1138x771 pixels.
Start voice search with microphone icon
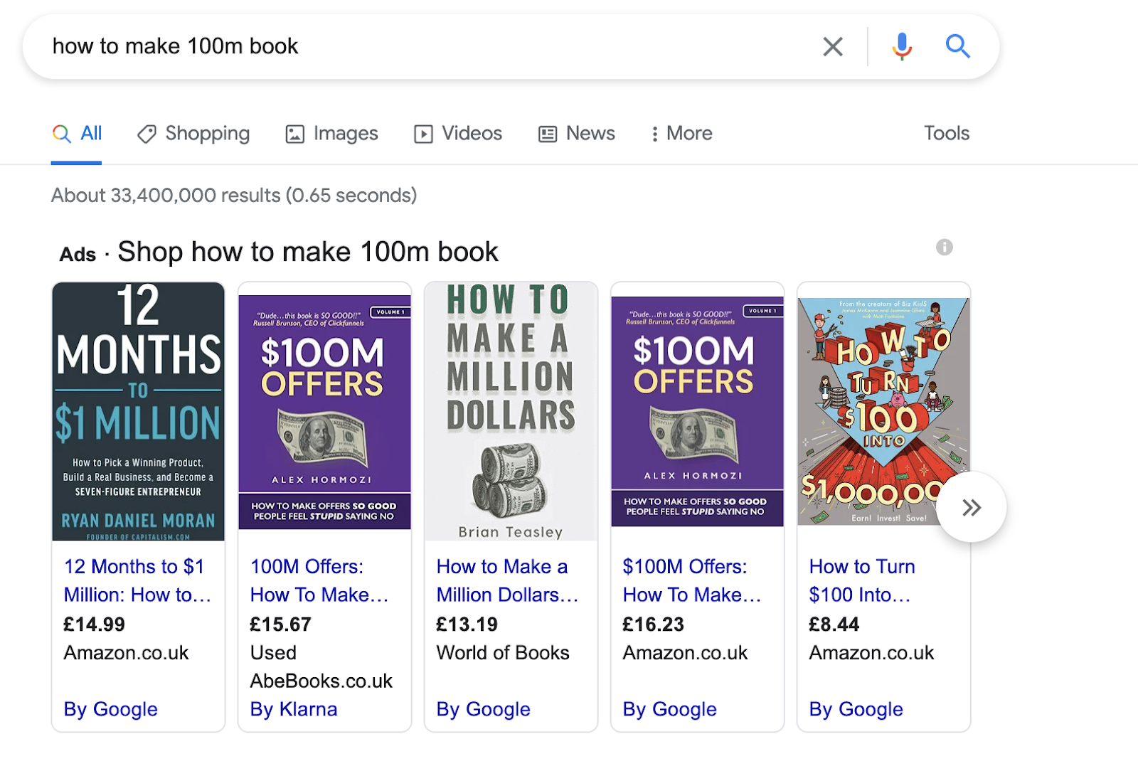pyautogui.click(x=902, y=47)
